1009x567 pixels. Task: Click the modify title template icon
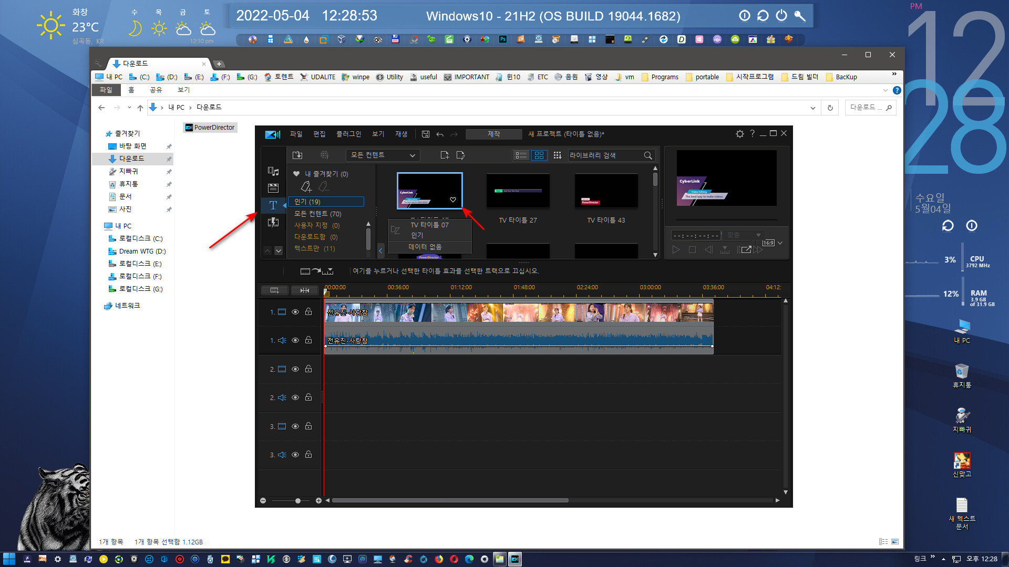click(461, 155)
